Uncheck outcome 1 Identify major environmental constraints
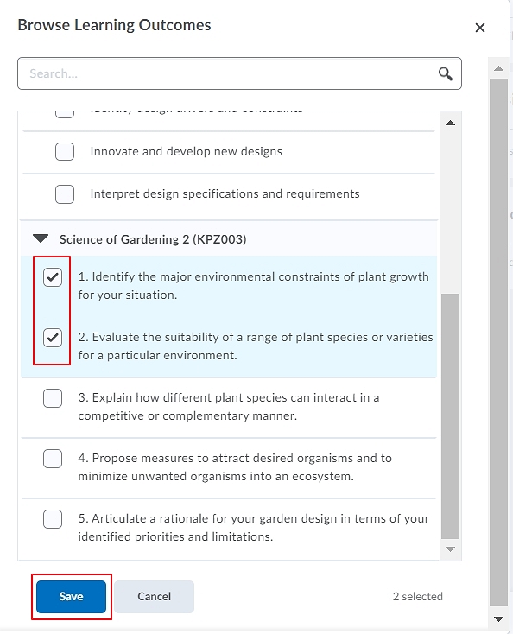This screenshot has width=513, height=634. click(x=53, y=277)
